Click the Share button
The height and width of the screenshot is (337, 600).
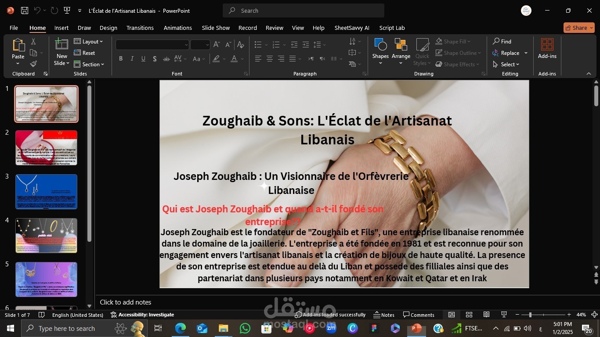tap(579, 28)
